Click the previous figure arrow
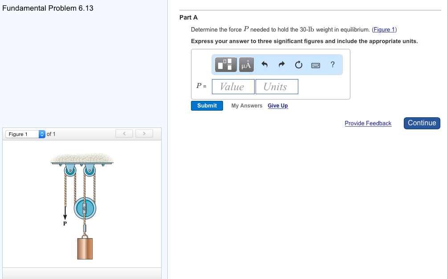 [x=124, y=133]
